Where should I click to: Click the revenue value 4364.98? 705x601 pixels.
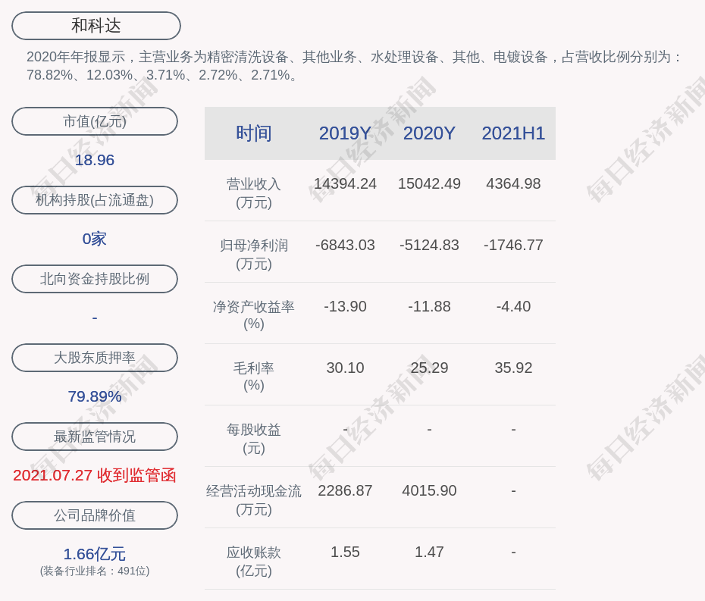[x=513, y=184]
